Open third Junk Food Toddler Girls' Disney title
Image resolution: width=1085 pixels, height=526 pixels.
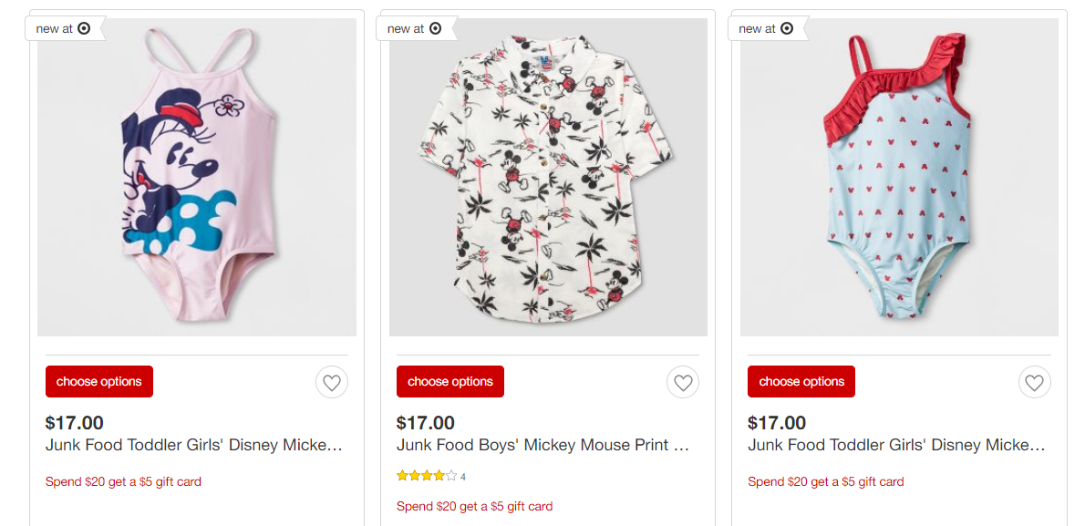(x=896, y=445)
